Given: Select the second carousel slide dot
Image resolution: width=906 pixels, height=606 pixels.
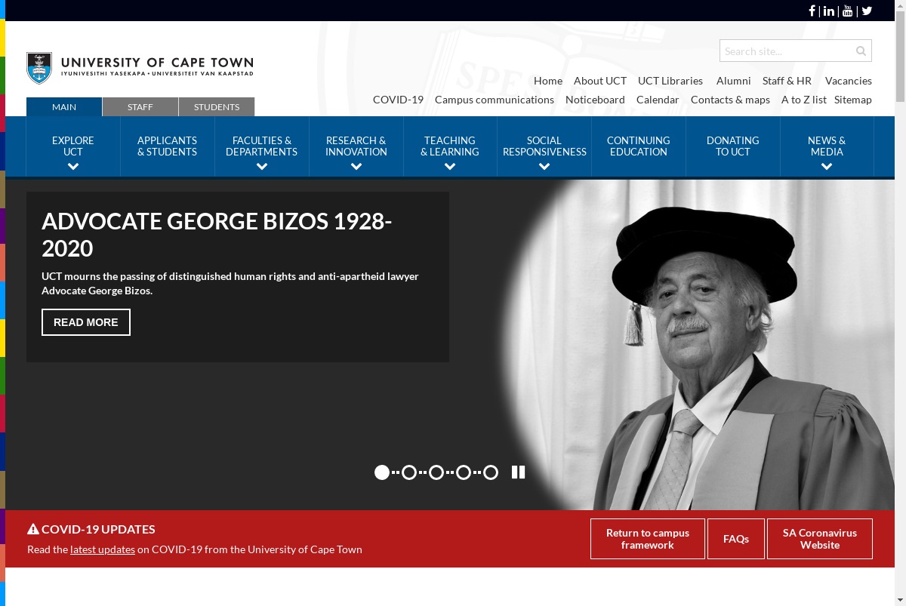Looking at the screenshot, I should (x=409, y=472).
